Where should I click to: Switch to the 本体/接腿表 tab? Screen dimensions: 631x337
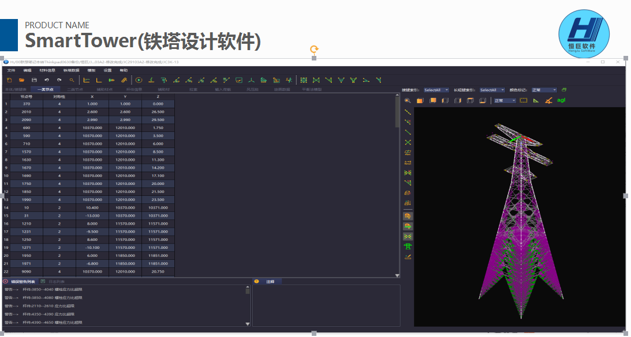pos(16,89)
